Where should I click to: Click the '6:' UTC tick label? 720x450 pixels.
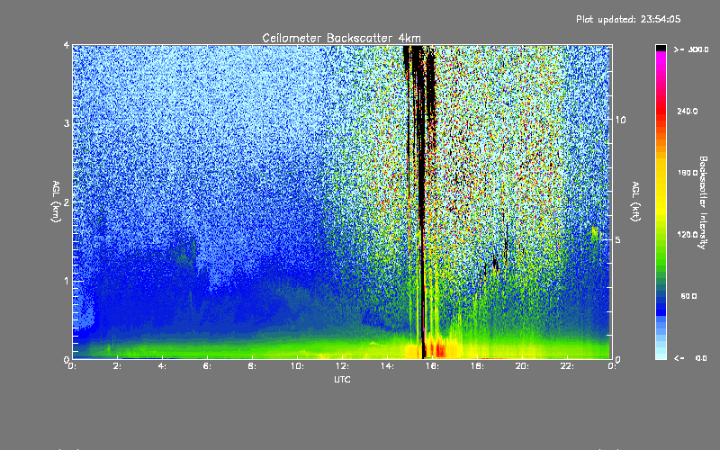click(x=207, y=366)
